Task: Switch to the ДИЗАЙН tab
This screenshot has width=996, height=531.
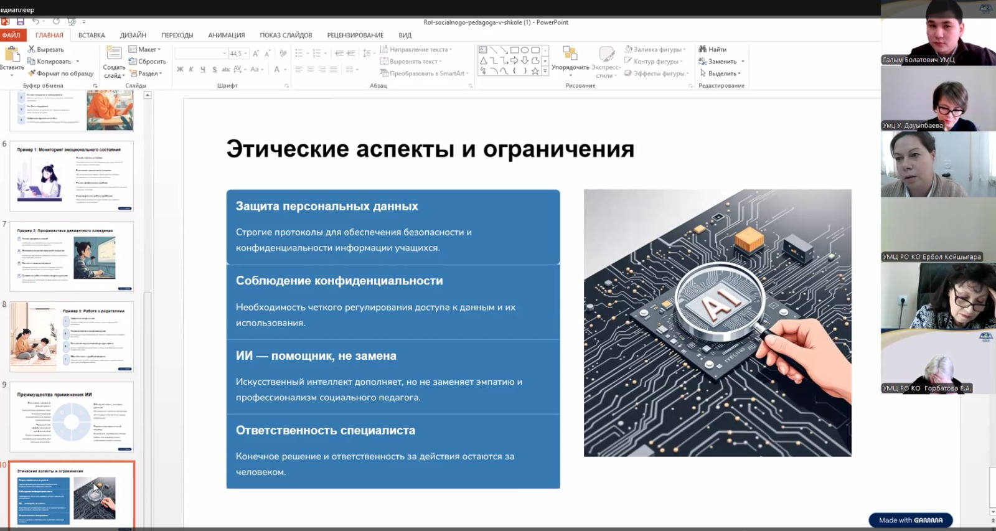Action: coord(133,35)
